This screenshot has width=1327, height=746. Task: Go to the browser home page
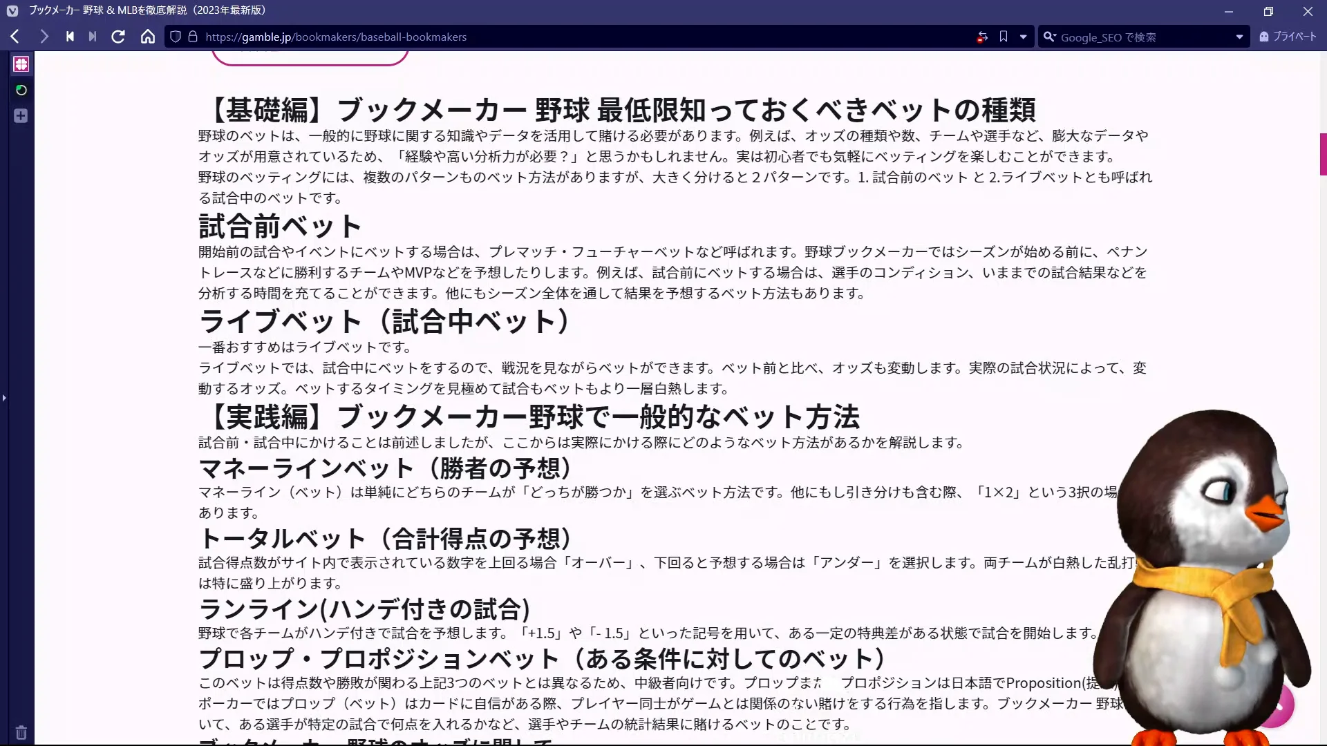[x=147, y=37]
